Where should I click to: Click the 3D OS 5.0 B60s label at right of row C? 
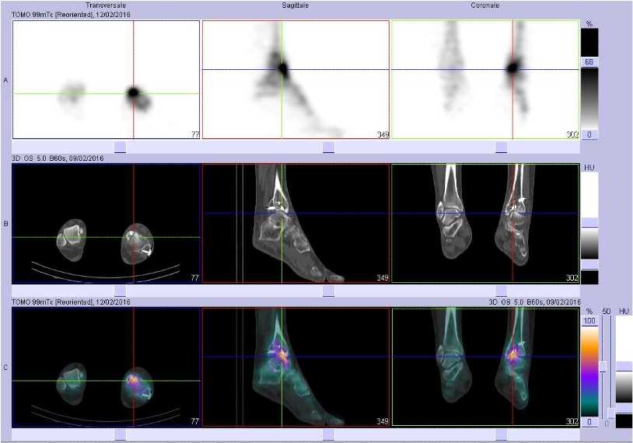tap(534, 302)
